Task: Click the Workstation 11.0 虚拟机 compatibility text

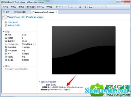Action: 60,90
